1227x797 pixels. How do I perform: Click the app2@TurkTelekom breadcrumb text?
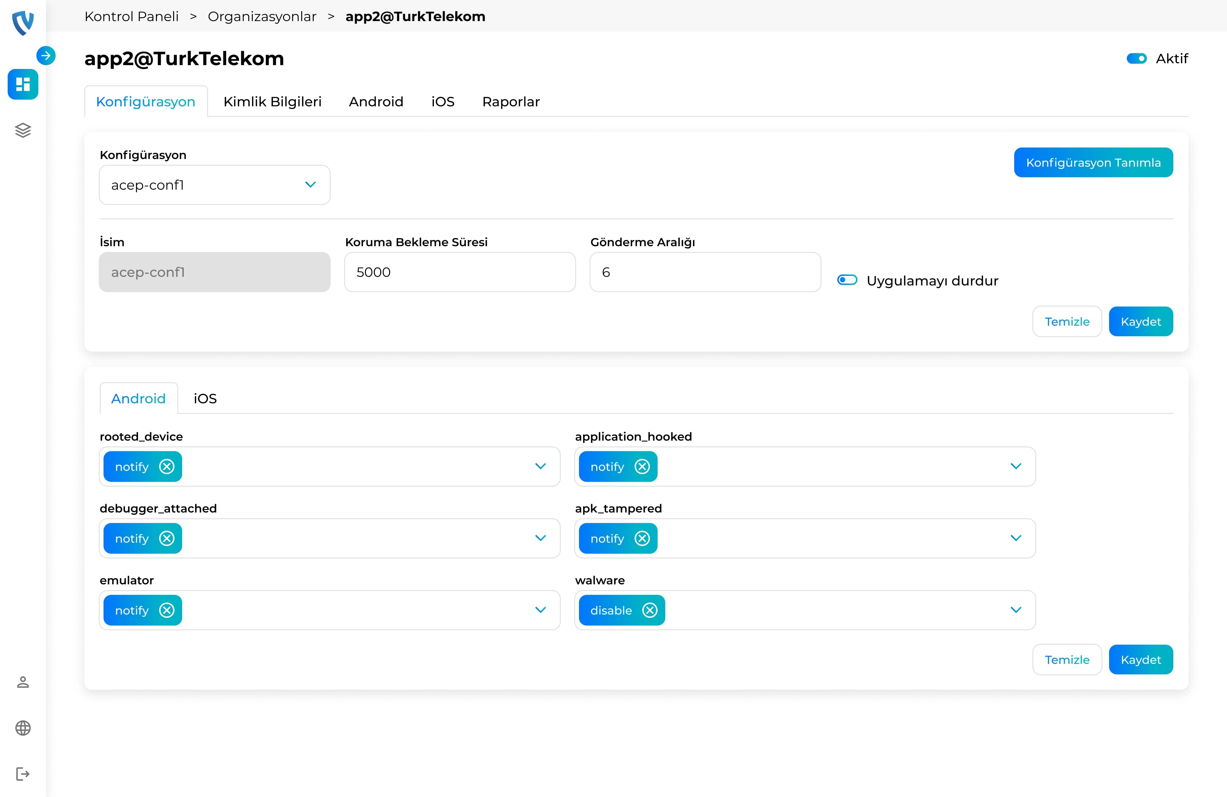415,17
